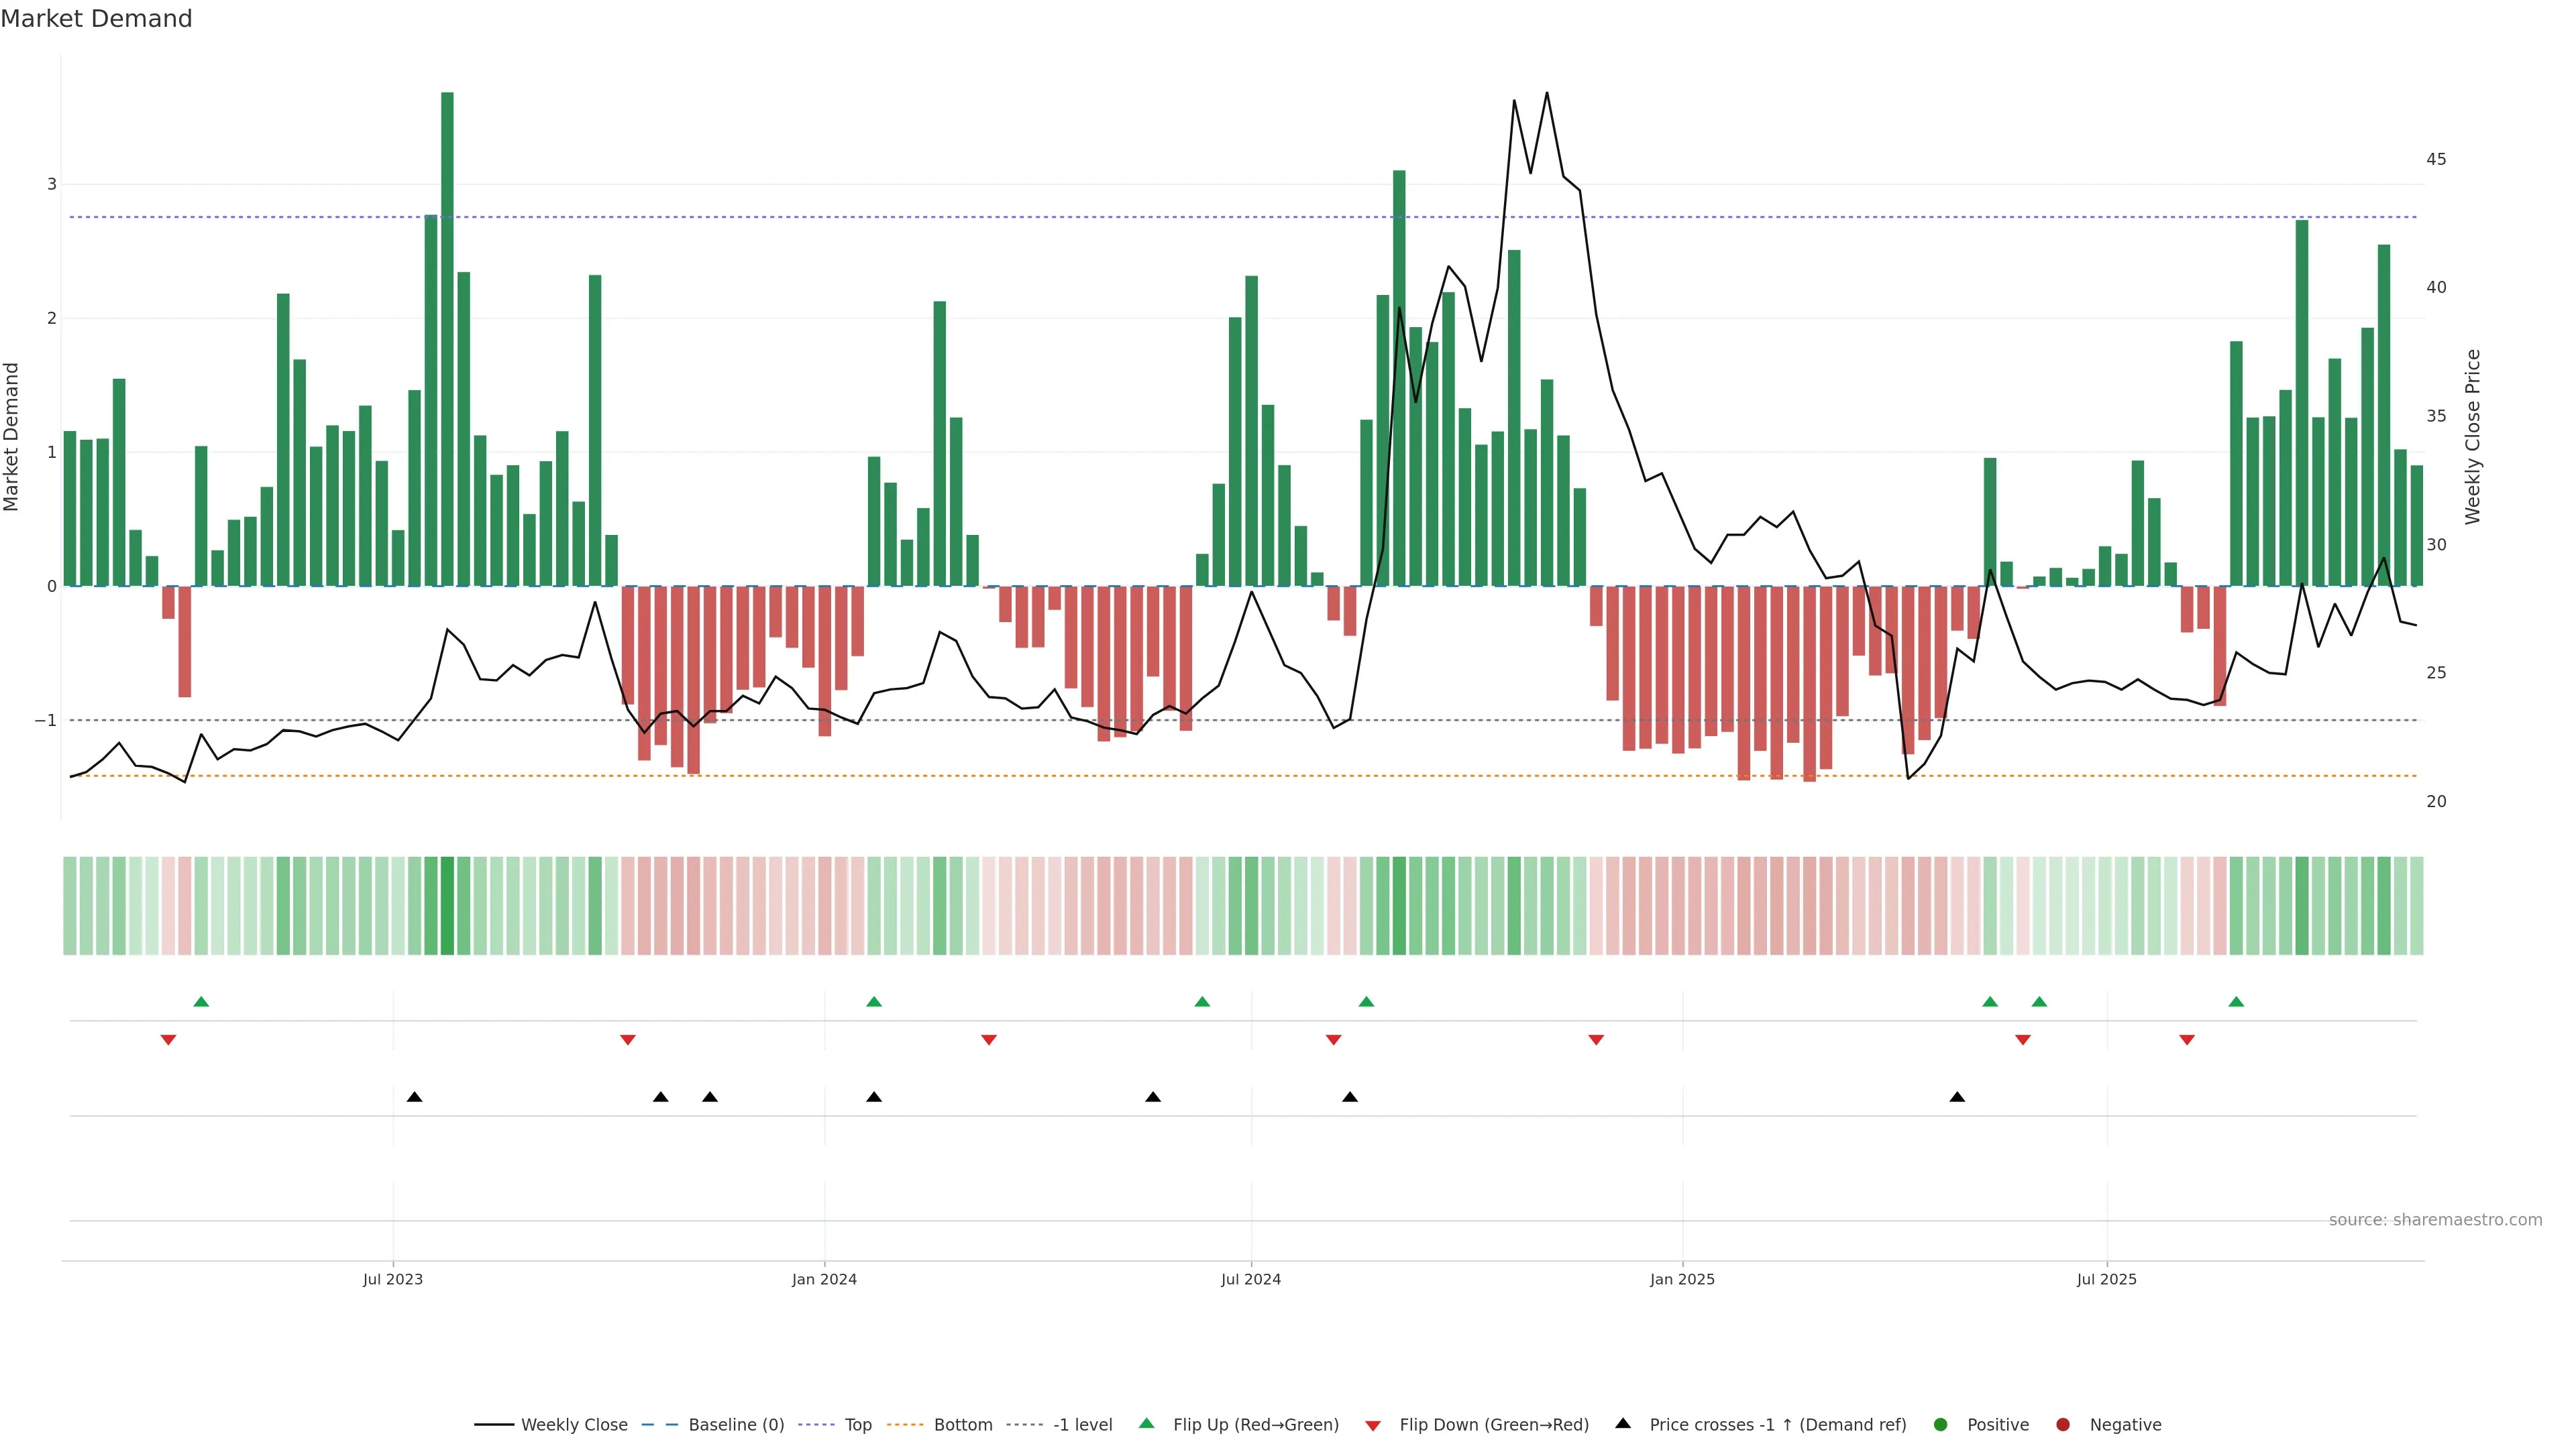Viewport: 2576px width, 1448px height.
Task: Click the black triangle marker near Jul 2023
Action: 414,1097
